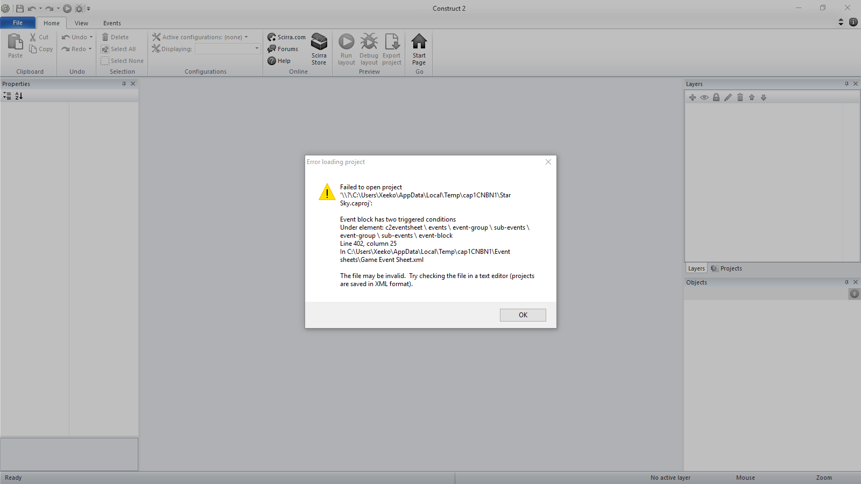Click the About info icon top right
The width and height of the screenshot is (861, 484).
(x=853, y=22)
